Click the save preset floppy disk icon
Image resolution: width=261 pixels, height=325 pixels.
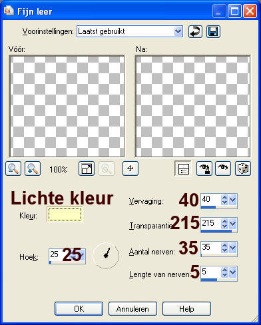point(213,31)
